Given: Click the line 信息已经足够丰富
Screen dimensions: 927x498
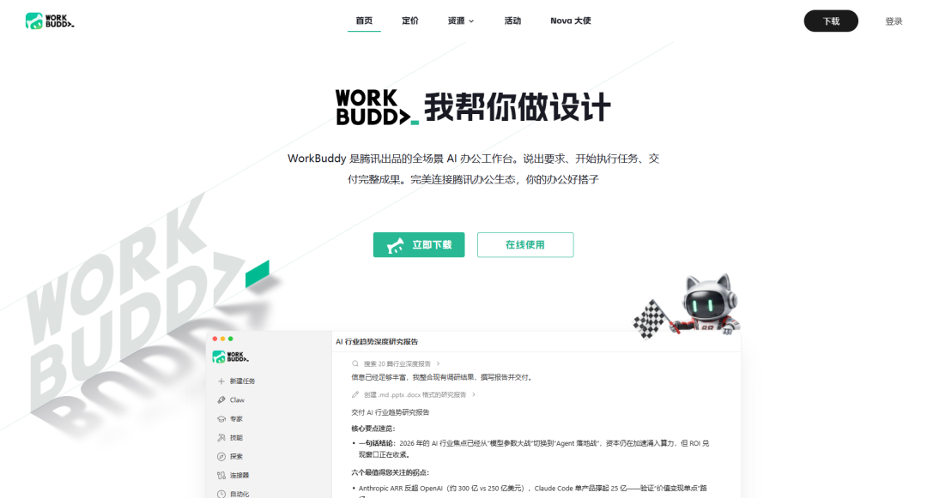Looking at the screenshot, I should coord(442,378).
